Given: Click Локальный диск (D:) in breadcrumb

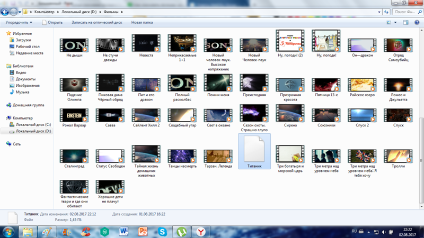Looking at the screenshot, I should 79,12.
